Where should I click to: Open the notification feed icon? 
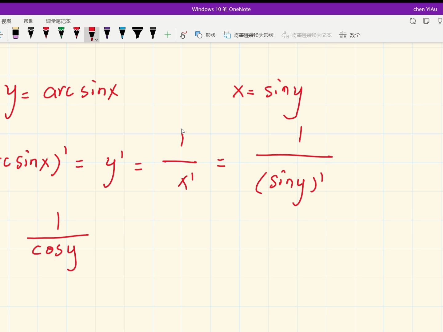pos(426,21)
